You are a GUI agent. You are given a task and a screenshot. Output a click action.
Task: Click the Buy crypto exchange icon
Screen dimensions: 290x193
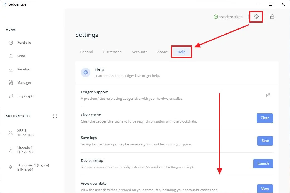point(11,96)
